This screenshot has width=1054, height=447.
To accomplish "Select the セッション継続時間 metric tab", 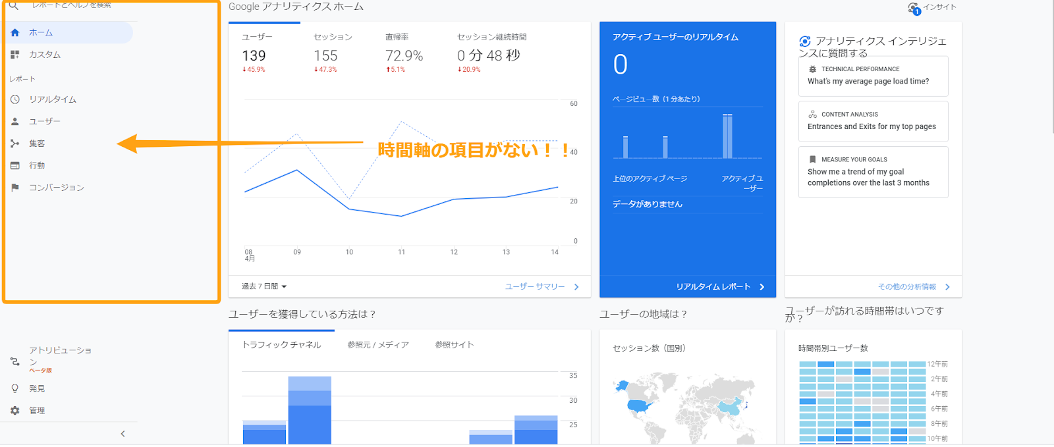I will coord(492,53).
